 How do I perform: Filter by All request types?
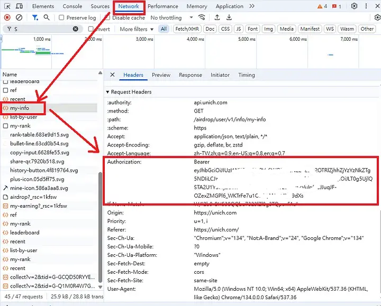pyautogui.click(x=164, y=29)
